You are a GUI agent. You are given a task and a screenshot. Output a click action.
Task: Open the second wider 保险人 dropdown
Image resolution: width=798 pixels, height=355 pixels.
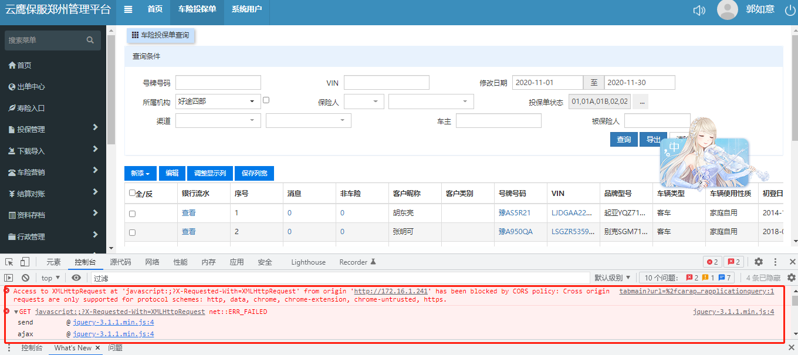coord(431,102)
